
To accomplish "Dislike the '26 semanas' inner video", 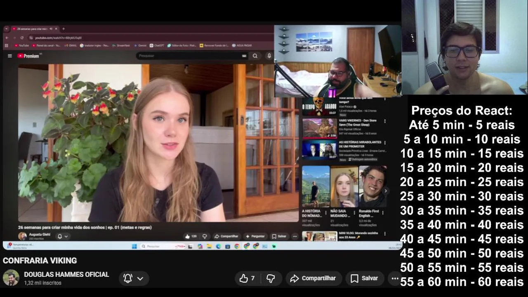I will click(x=205, y=236).
